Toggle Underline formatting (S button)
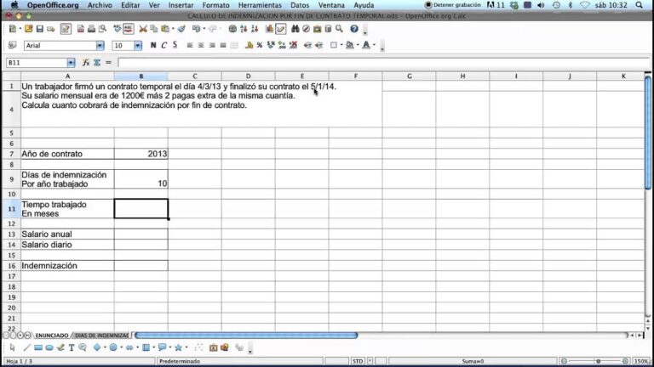The image size is (654, 367). pyautogui.click(x=174, y=45)
